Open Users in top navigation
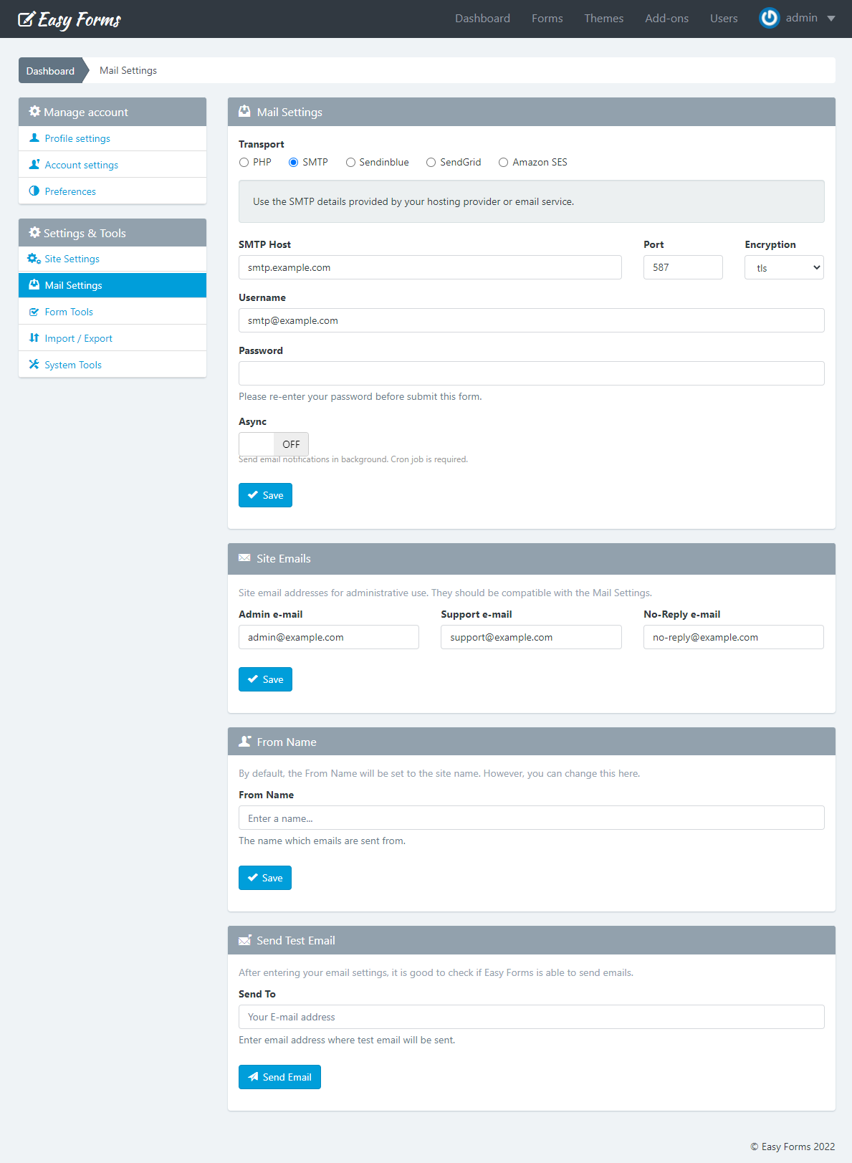 [x=724, y=19]
